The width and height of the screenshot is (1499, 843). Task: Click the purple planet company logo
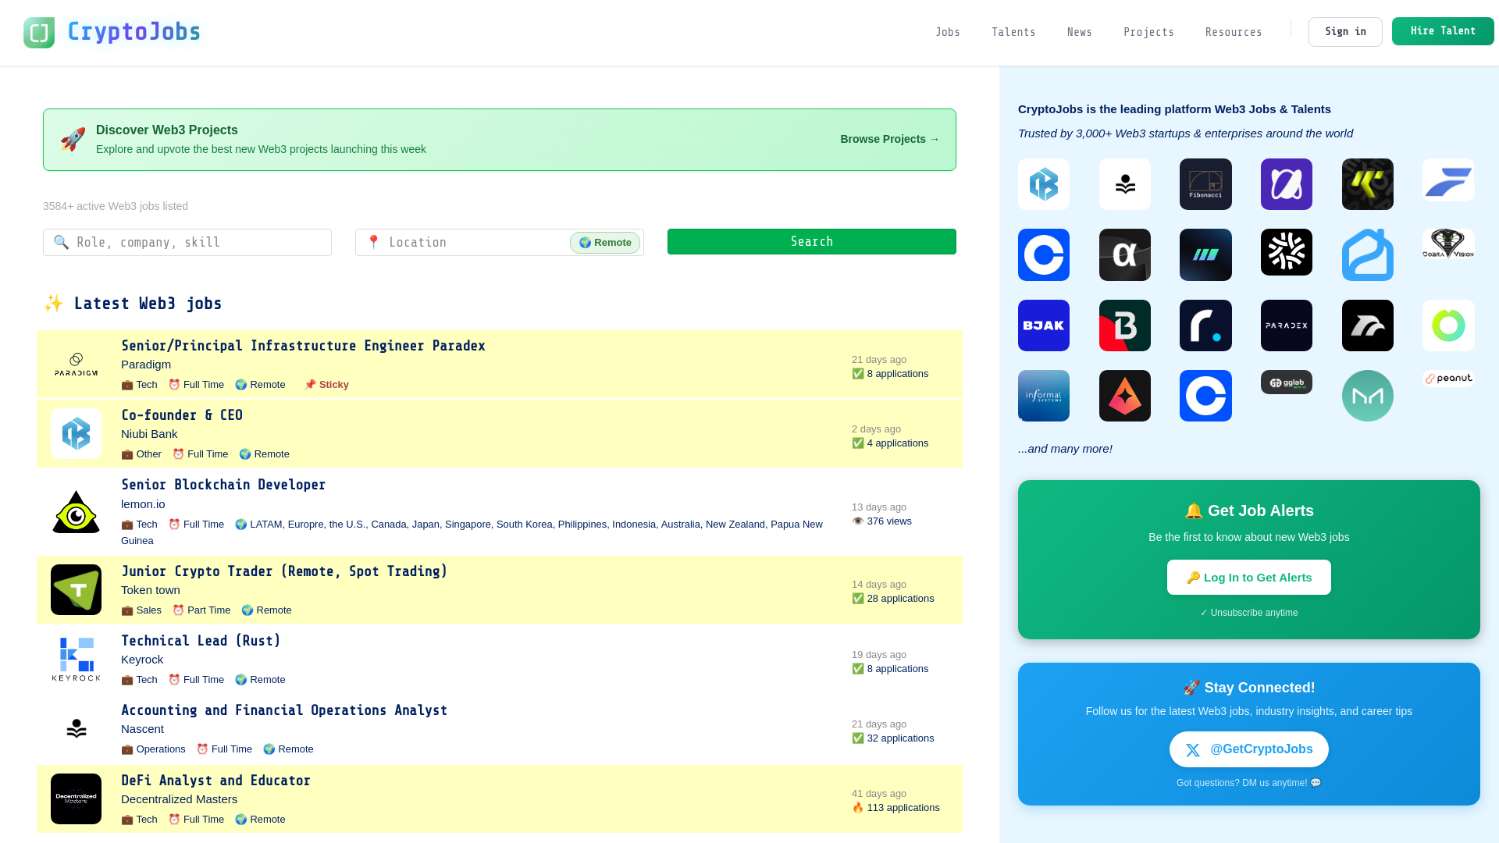1287,184
